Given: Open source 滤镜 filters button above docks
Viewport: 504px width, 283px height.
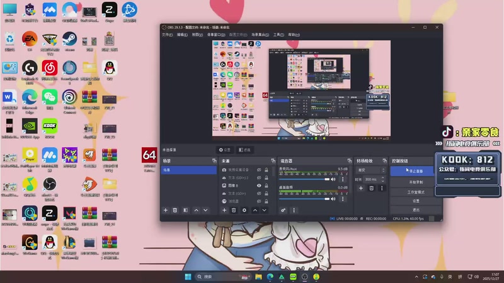Looking at the screenshot, I should (244, 150).
